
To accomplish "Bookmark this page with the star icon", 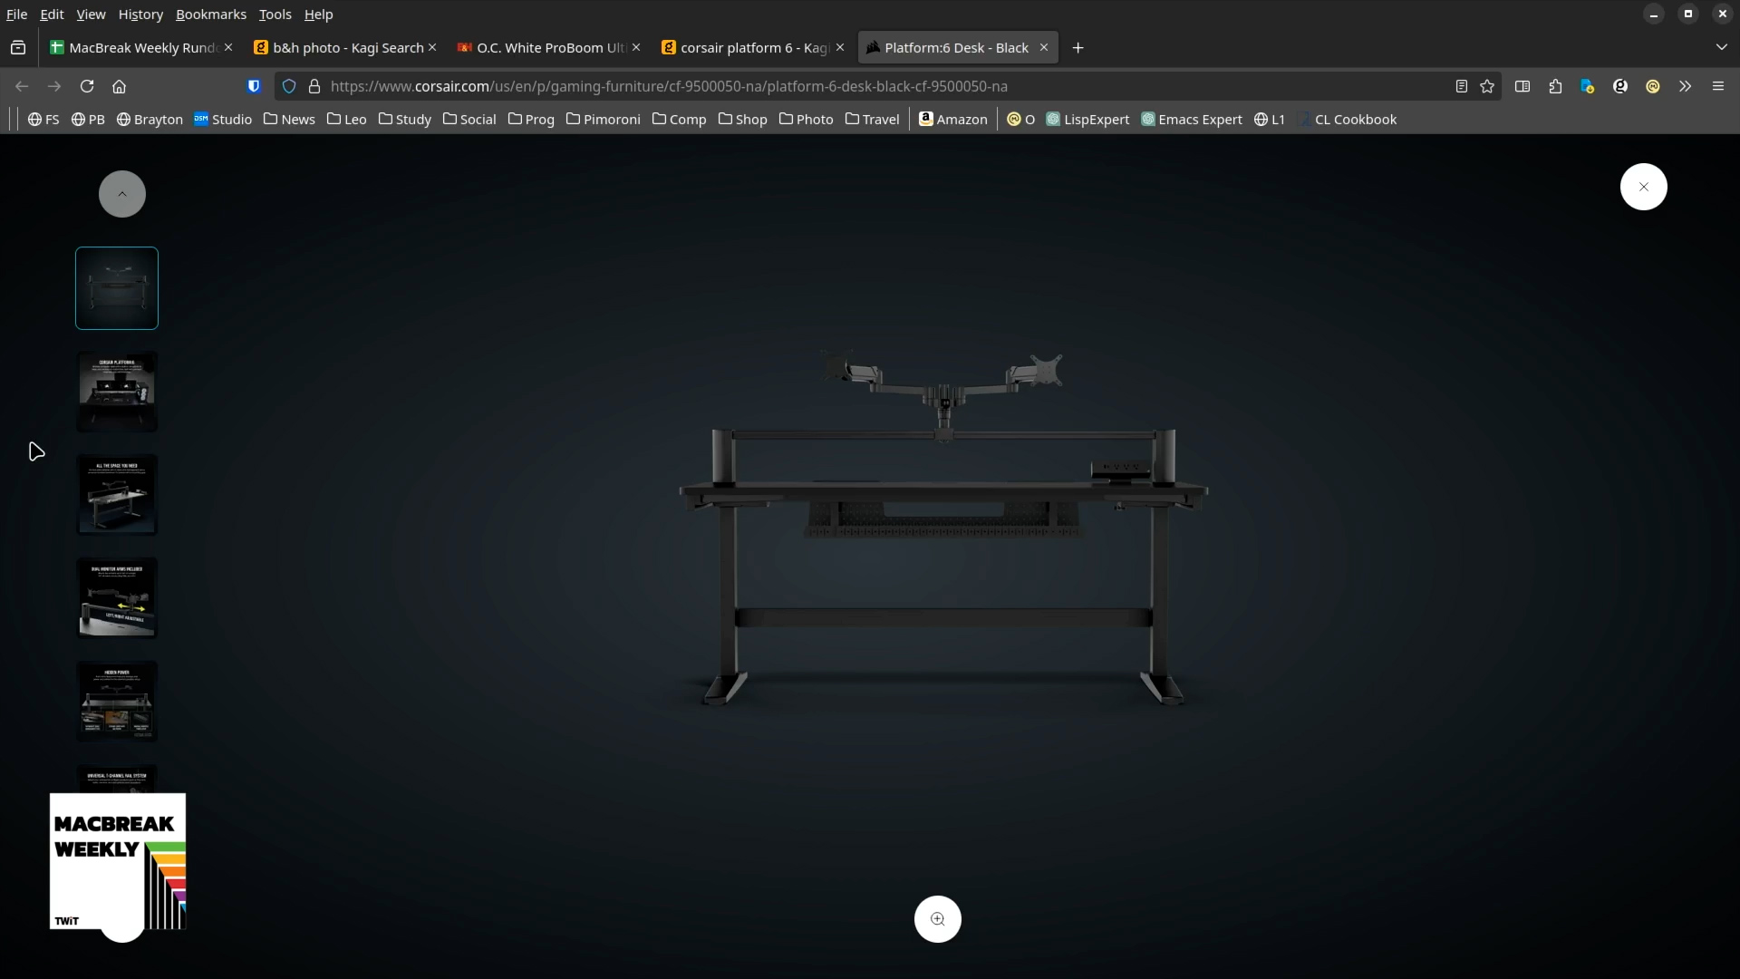I will pyautogui.click(x=1487, y=86).
